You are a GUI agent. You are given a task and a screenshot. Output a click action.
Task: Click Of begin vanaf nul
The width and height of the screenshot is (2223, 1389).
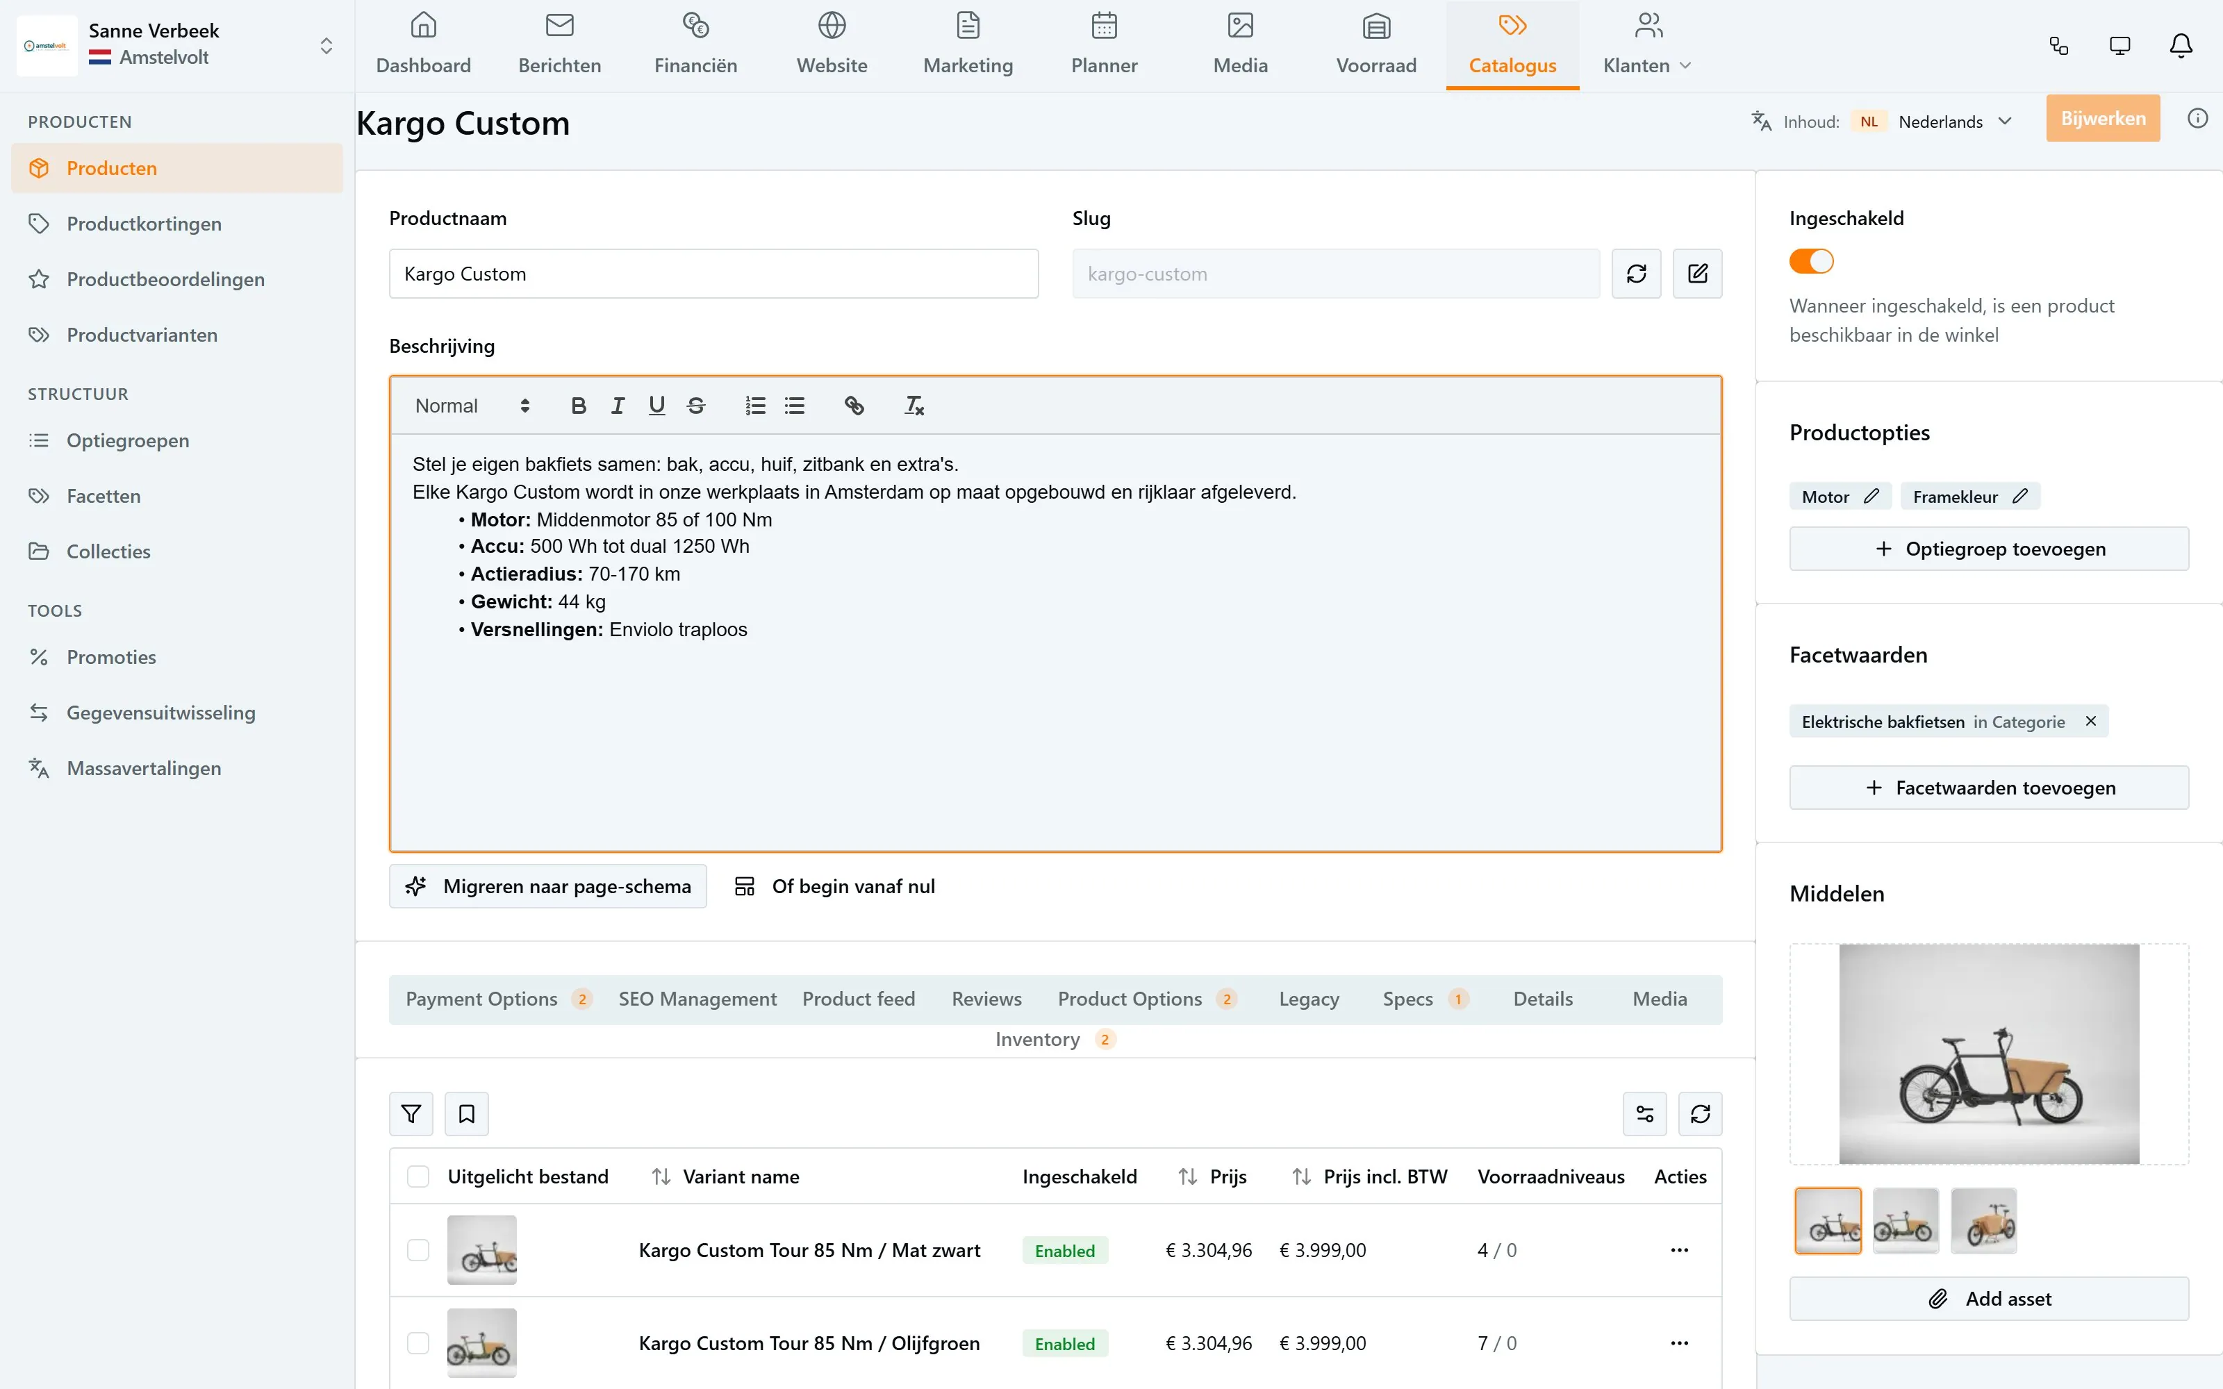click(x=834, y=885)
